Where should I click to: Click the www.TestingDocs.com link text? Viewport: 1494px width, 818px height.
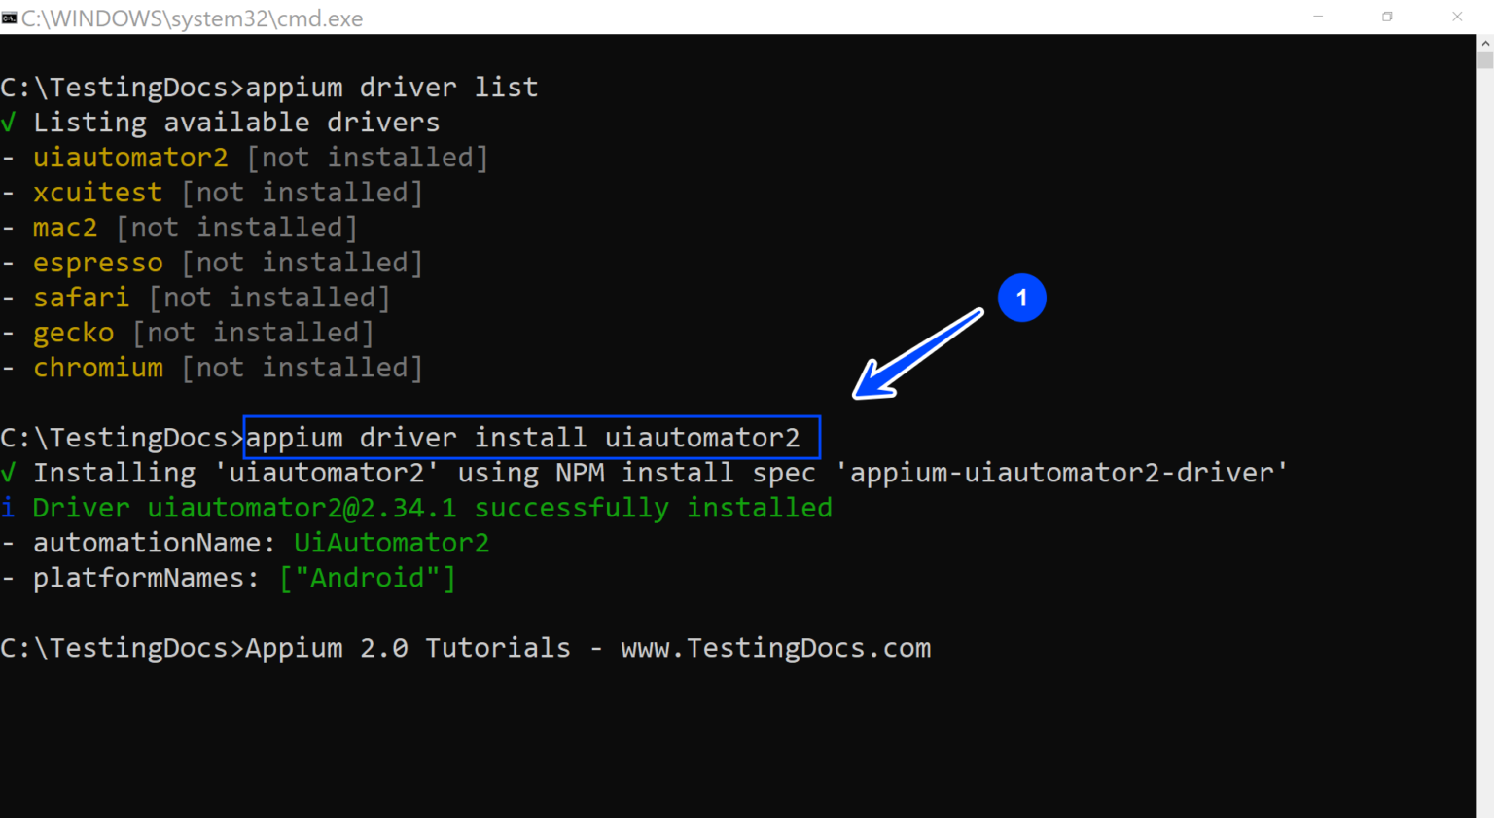click(x=775, y=647)
